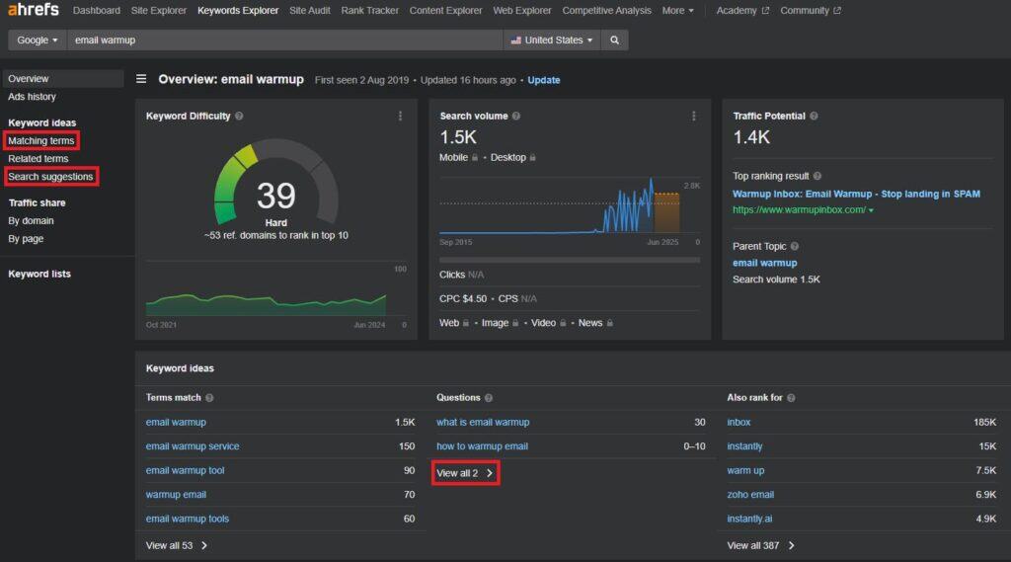Screen dimensions: 1011x562
Task: Click the search magnifier button
Action: (x=614, y=40)
